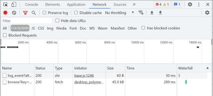Toggle the red filter funnel icon
Screen dimensions: 213x96
point(25,13)
